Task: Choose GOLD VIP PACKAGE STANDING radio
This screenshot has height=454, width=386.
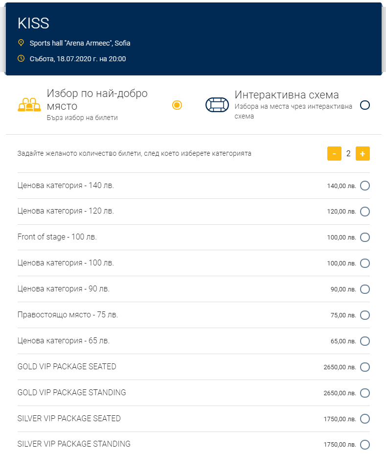Action: tap(365, 393)
